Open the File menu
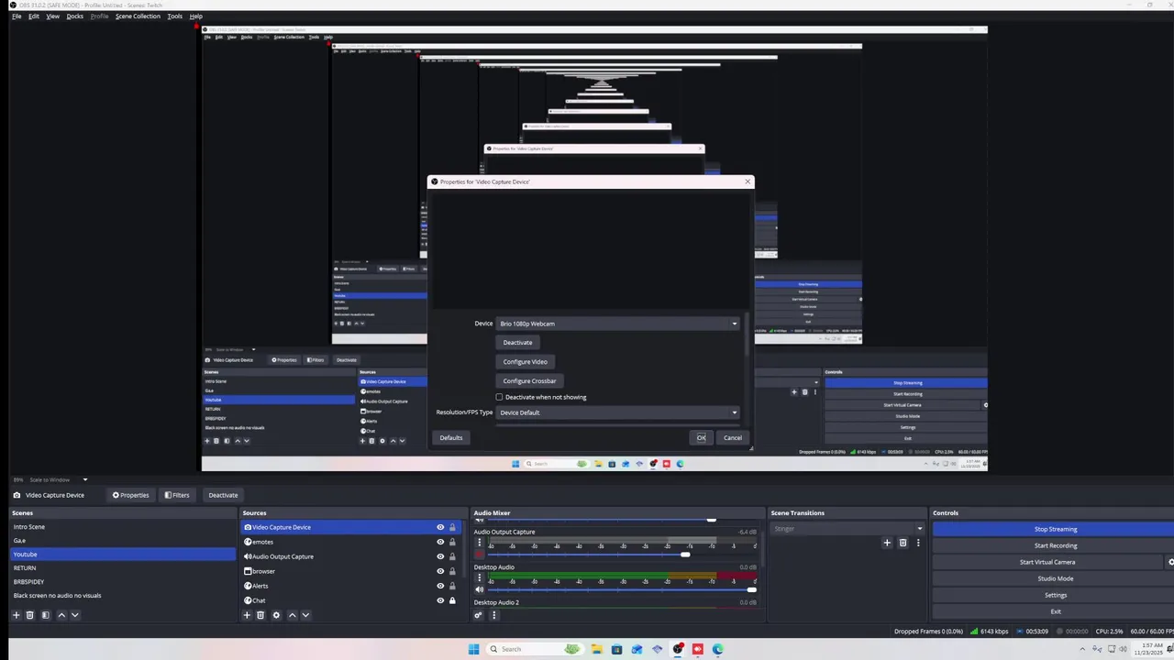Screen dimensions: 1174x660 click(17, 16)
